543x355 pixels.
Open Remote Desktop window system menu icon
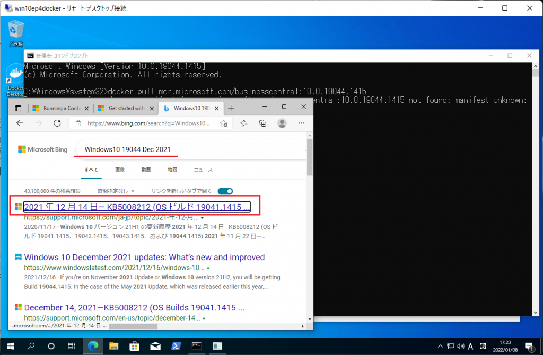coord(8,8)
